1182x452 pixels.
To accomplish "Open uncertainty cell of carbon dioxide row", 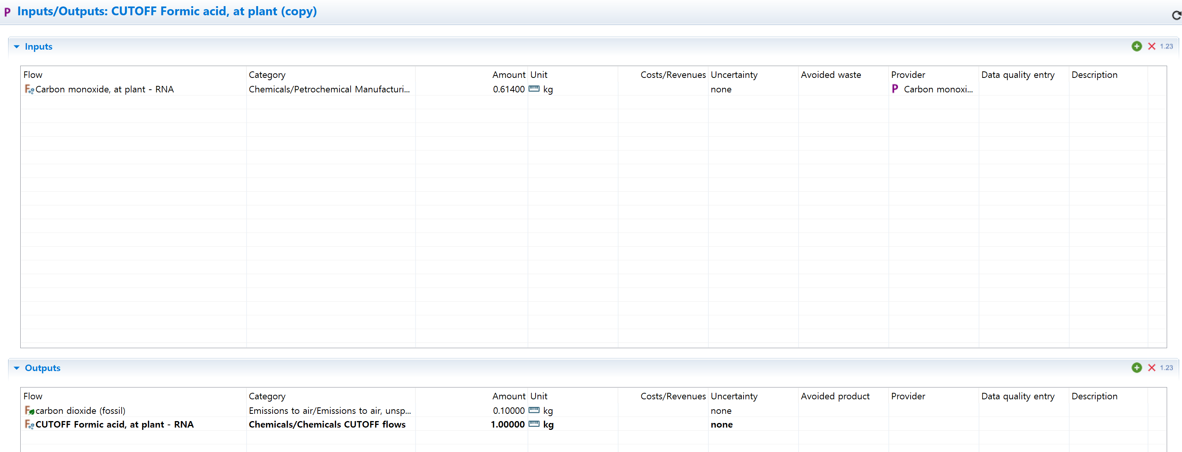I will [x=721, y=411].
